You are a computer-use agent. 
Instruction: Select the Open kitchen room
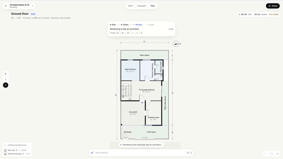pyautogui.click(x=130, y=71)
